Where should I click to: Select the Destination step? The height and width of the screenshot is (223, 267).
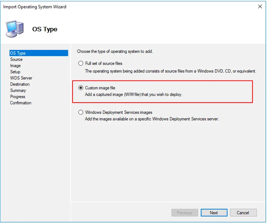20,84
